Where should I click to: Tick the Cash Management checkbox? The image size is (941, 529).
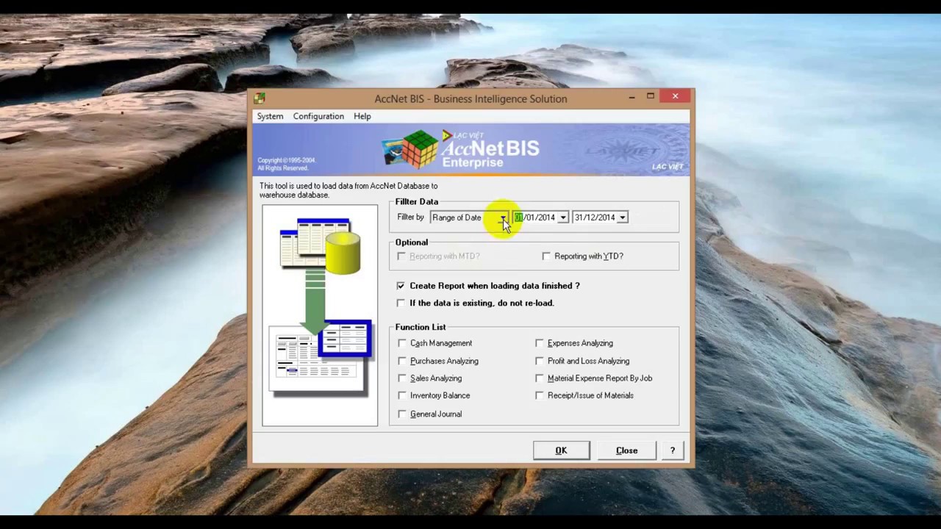point(402,343)
